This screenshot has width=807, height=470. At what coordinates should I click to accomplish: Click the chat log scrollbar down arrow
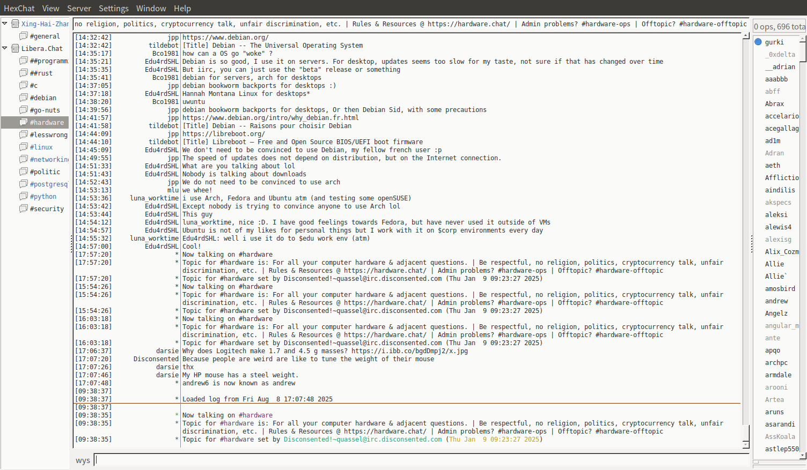(x=746, y=445)
